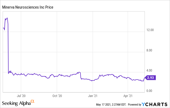Click the Seeking Alpha alpha symbol icon
This screenshot has height=108, width=170.
[x=33, y=101]
